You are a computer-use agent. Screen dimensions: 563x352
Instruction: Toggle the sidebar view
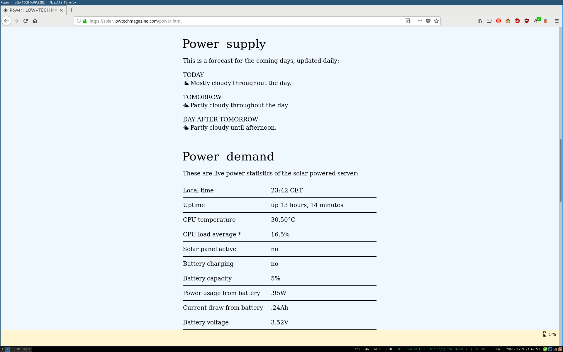click(x=489, y=21)
